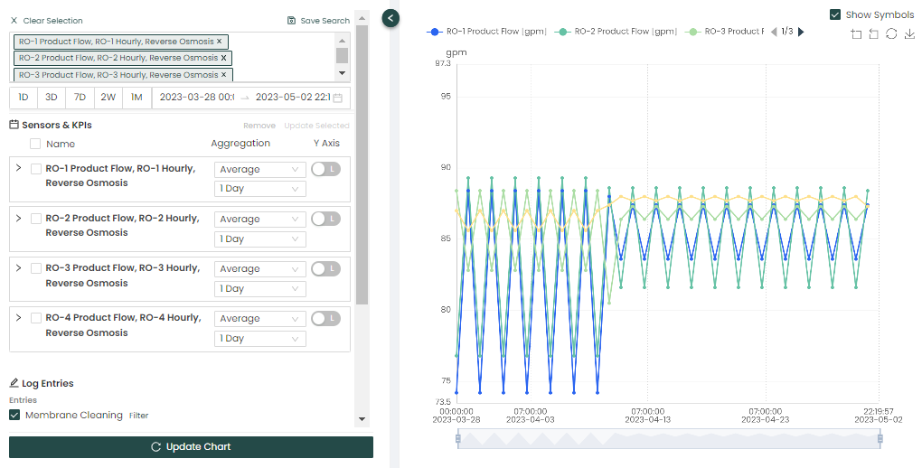The height and width of the screenshot is (468, 922).
Task: Remove RO-1 Product Flow tag
Action: 220,42
